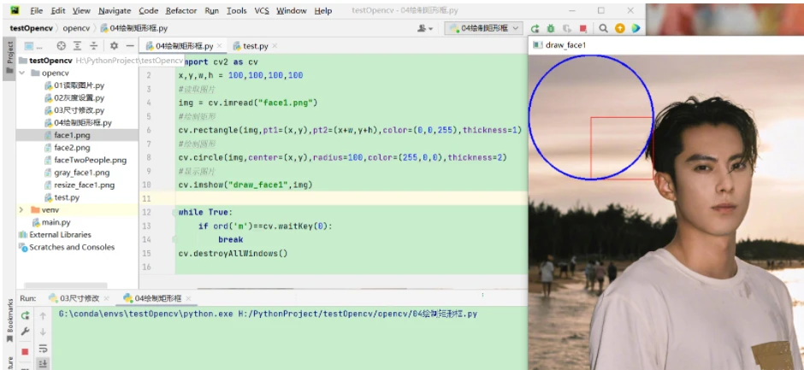Viewport: 804px width, 370px height.
Task: Open the user account icon menu
Action: click(x=425, y=29)
